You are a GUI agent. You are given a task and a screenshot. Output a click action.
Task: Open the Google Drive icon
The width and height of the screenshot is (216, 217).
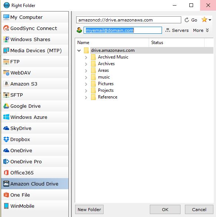coord(6,106)
